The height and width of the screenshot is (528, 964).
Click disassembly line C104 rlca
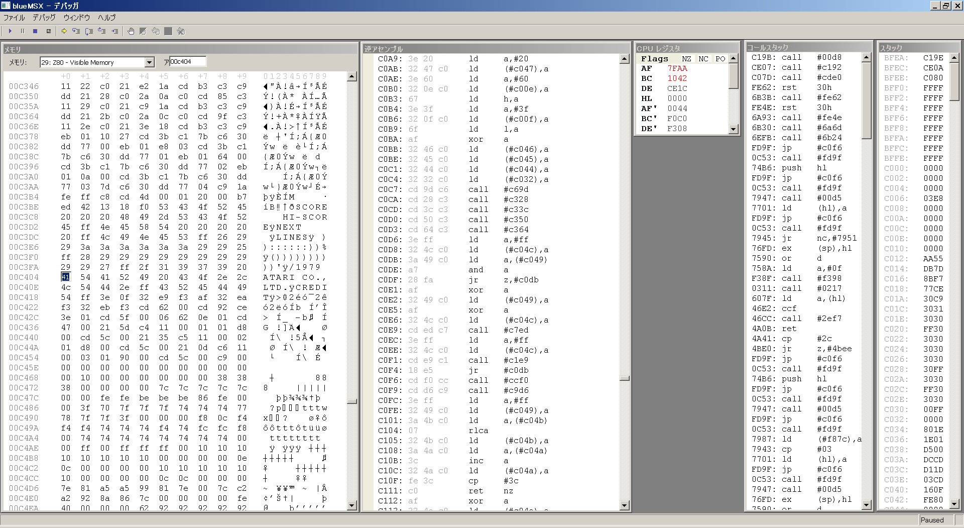[433, 431]
